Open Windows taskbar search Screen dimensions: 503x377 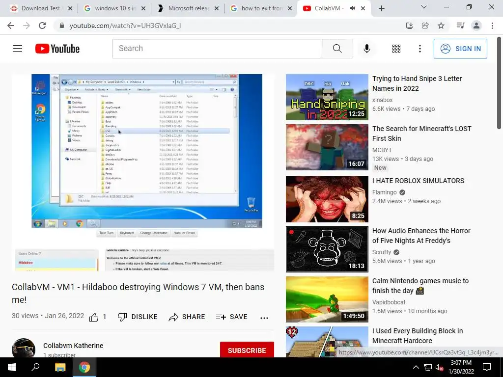point(35,367)
